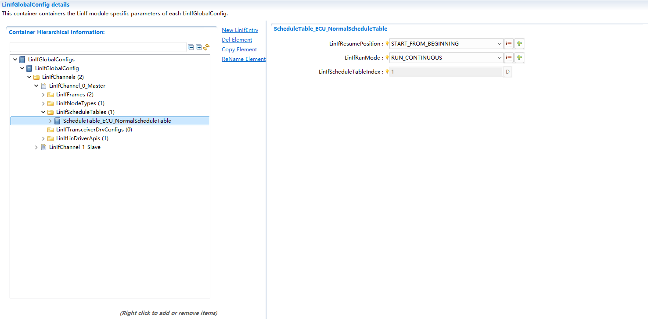Viewport: 648px width, 322px height.
Task: Click the Expand All tree icon
Action: (x=198, y=47)
